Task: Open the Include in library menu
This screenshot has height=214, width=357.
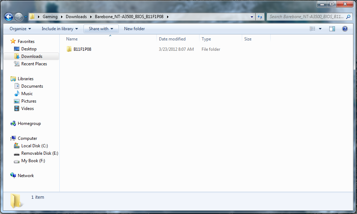Action: (x=60, y=29)
